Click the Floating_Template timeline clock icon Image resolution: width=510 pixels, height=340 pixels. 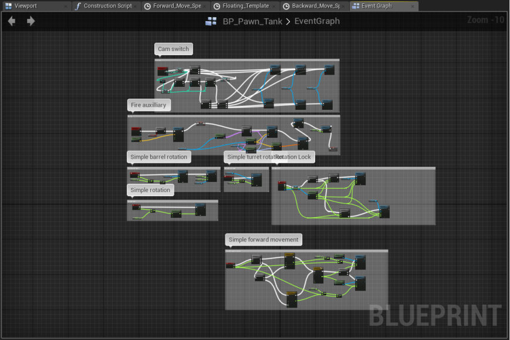pyautogui.click(x=217, y=6)
